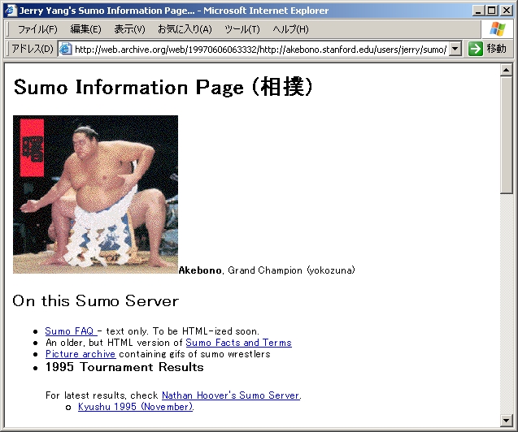Click the On this Sumo Server heading

(95, 300)
